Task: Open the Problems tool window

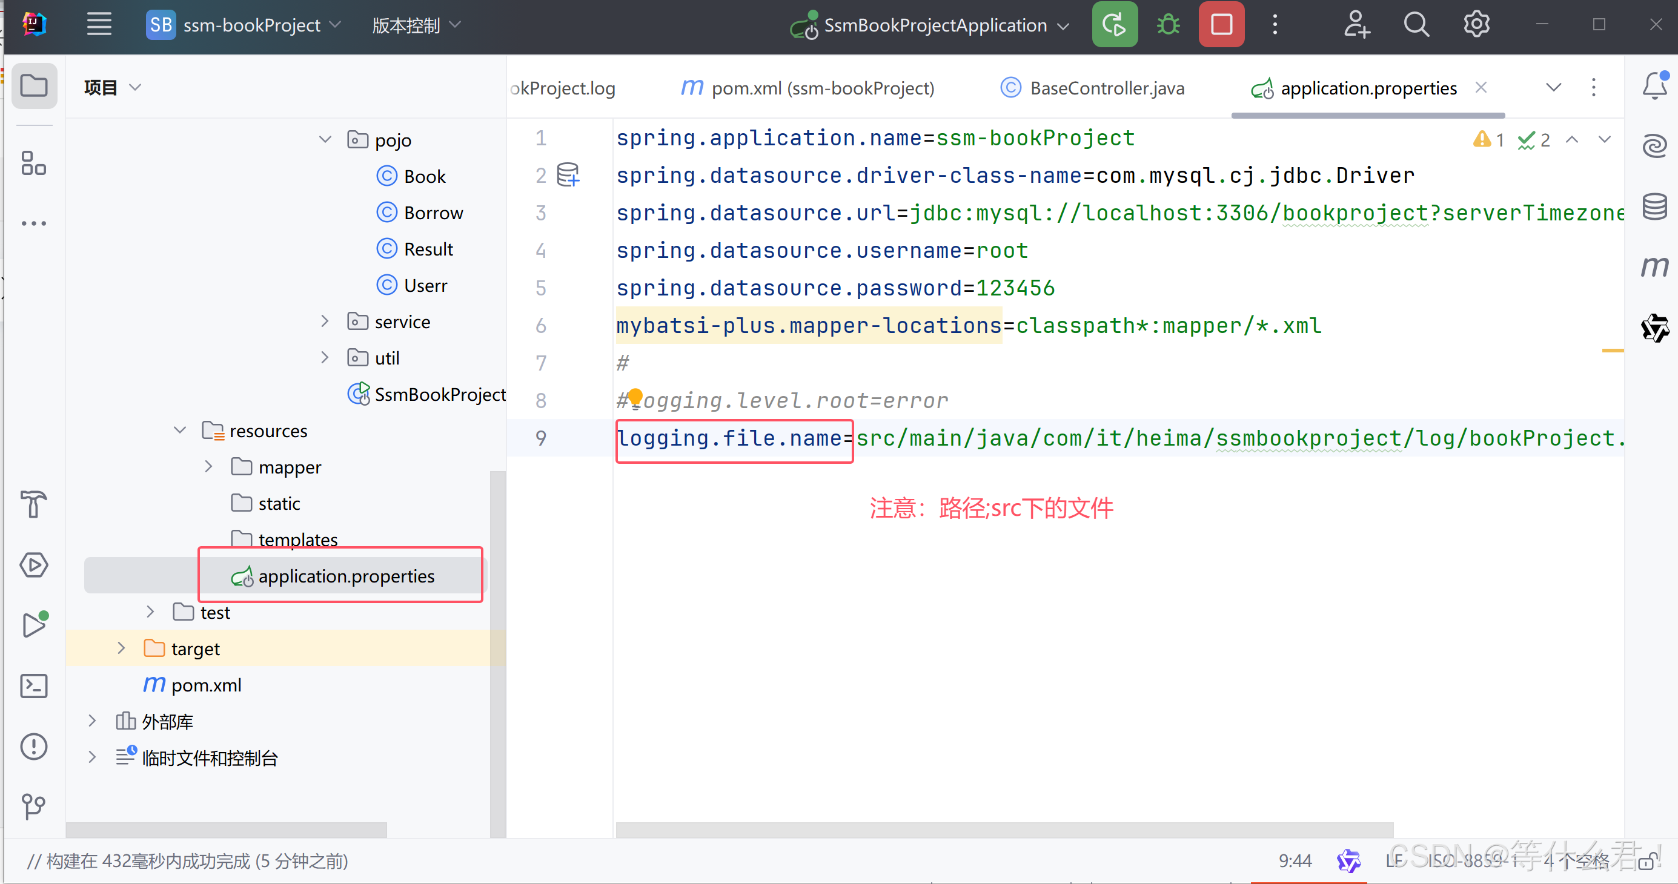Action: [34, 746]
